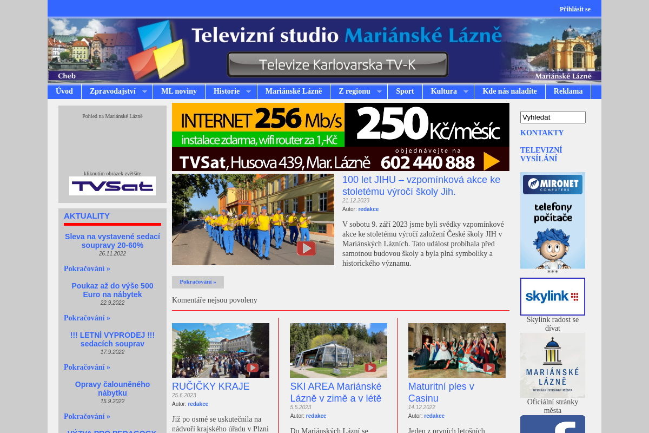649x433 pixels.
Task: Expand the Kultura menu arrow
Action: (x=466, y=92)
